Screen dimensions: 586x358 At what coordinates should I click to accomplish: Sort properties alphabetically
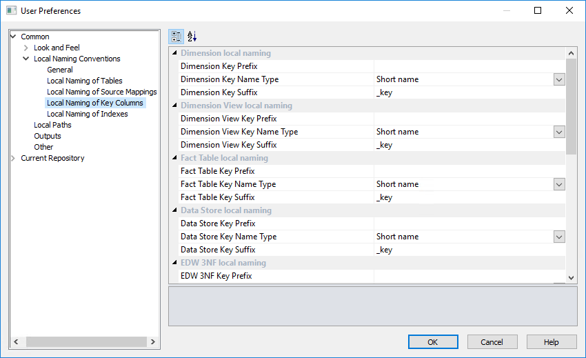tap(192, 37)
